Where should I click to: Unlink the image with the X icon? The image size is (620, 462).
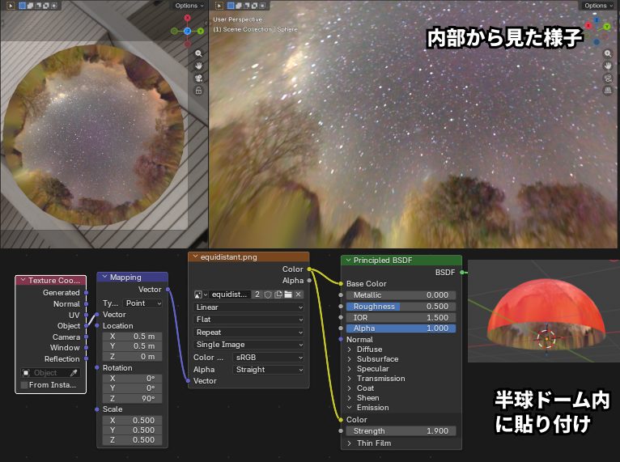click(x=298, y=295)
